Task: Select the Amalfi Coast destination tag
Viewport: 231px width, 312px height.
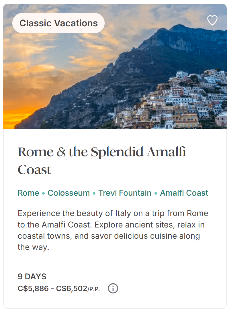Action: click(x=184, y=193)
